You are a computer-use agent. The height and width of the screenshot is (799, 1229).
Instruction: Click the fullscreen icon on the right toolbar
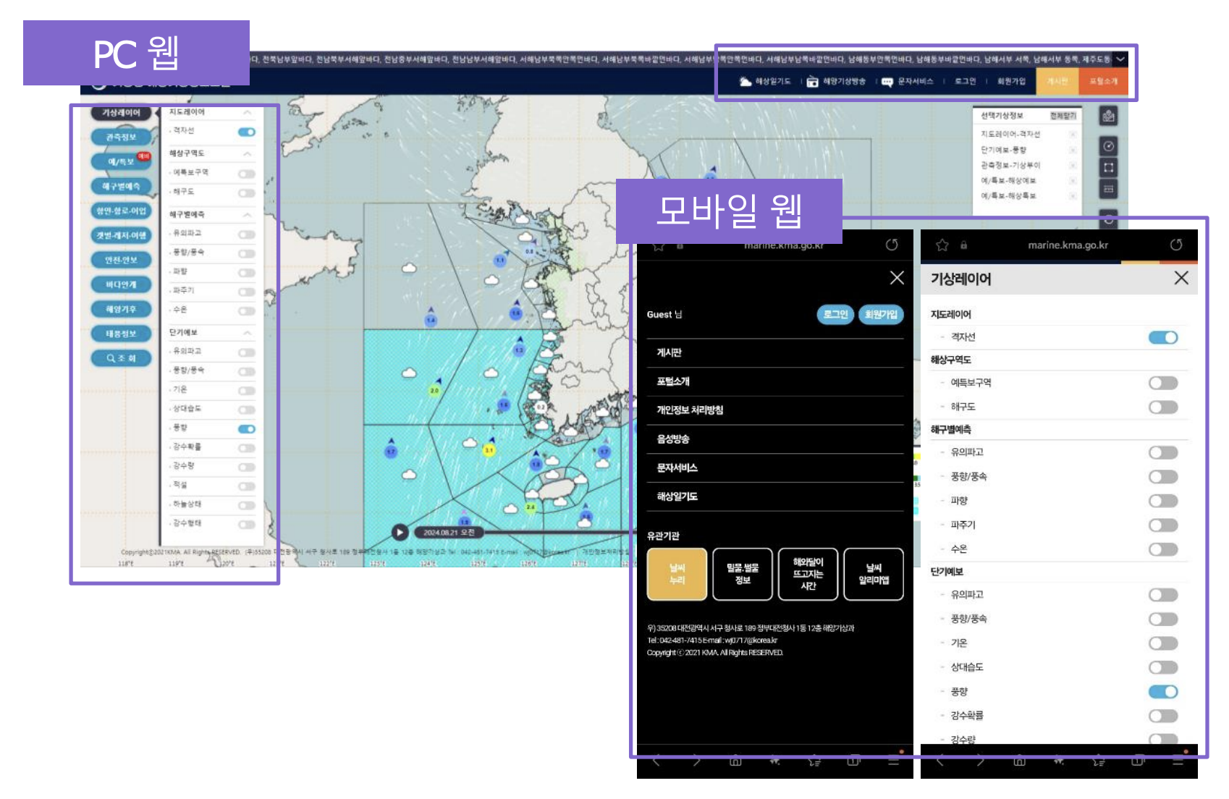1109,166
